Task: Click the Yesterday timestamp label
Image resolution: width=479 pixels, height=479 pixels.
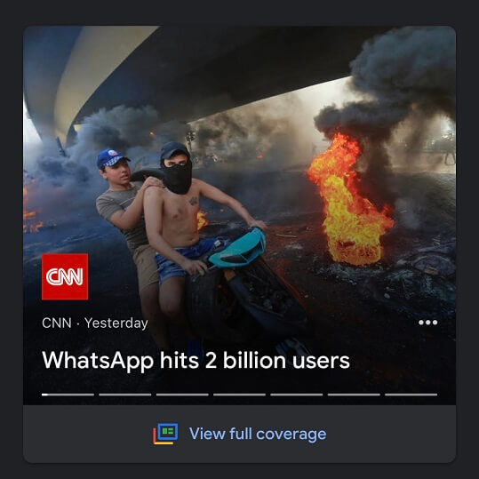Action: [116, 323]
